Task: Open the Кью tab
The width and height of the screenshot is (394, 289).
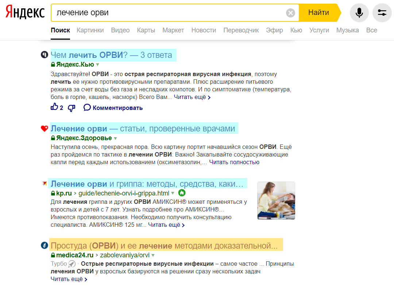Action: [296, 30]
